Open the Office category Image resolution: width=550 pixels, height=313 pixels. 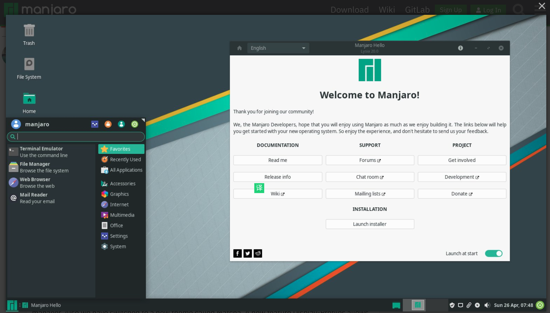(x=121, y=226)
